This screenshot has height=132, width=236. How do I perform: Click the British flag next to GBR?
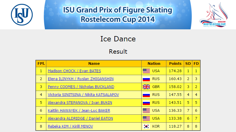(146, 87)
